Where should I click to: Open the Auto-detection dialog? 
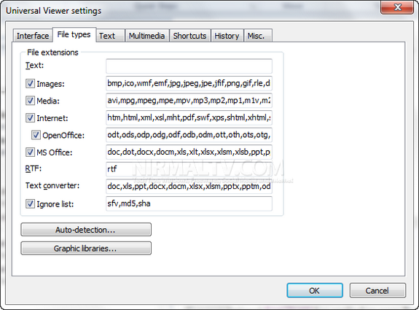point(86,230)
